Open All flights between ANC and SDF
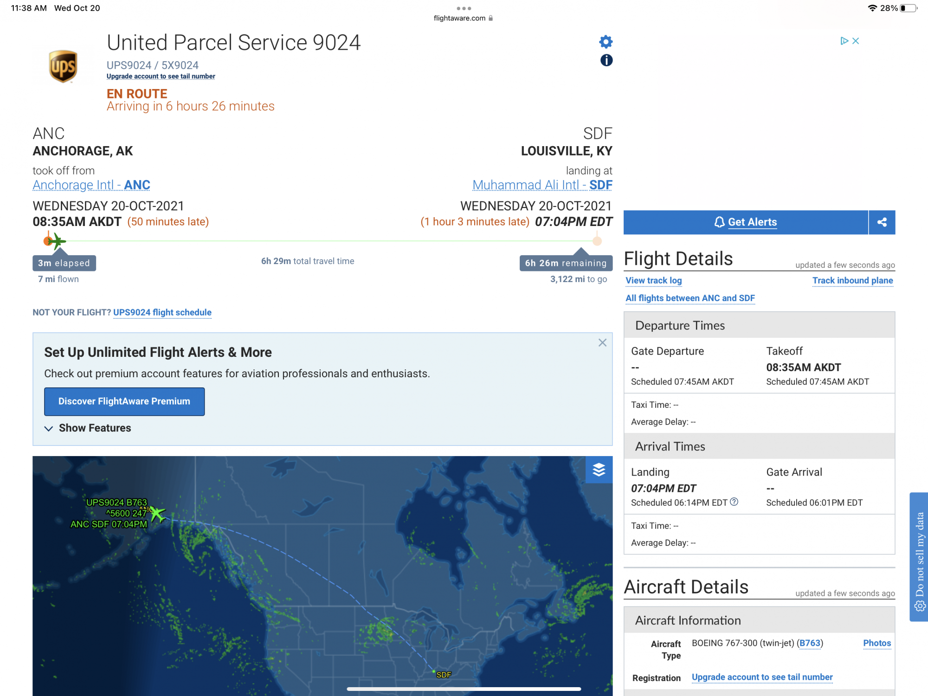The image size is (928, 696). point(690,298)
